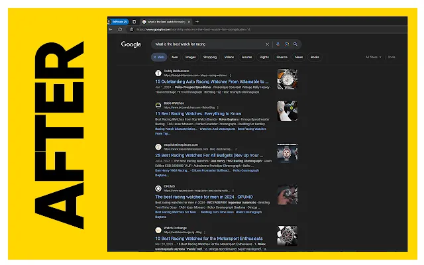This screenshot has width=424, height=265.
Task: Open more options for OPUMO result
Action: point(233,191)
